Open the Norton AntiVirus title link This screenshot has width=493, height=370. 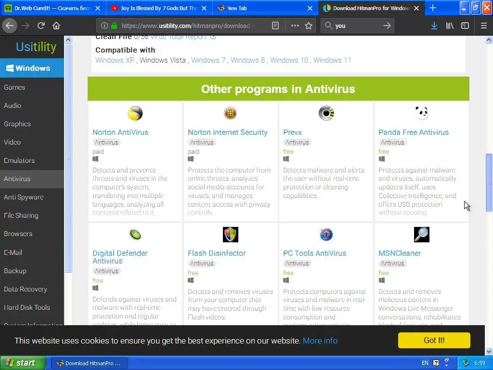tap(120, 132)
